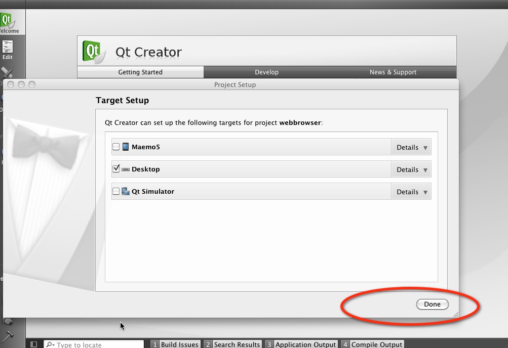Select the Qt Simulator target label
The width and height of the screenshot is (508, 348).
153,192
